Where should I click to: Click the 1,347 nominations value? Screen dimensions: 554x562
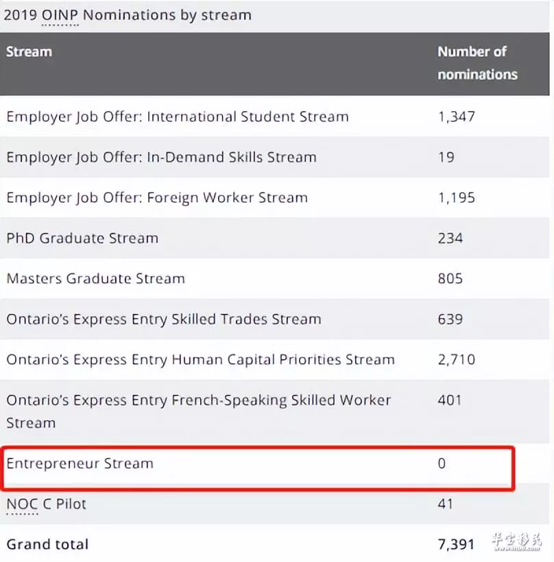click(x=457, y=117)
